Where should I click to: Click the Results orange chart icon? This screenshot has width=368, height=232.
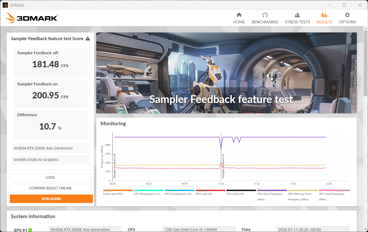324,15
